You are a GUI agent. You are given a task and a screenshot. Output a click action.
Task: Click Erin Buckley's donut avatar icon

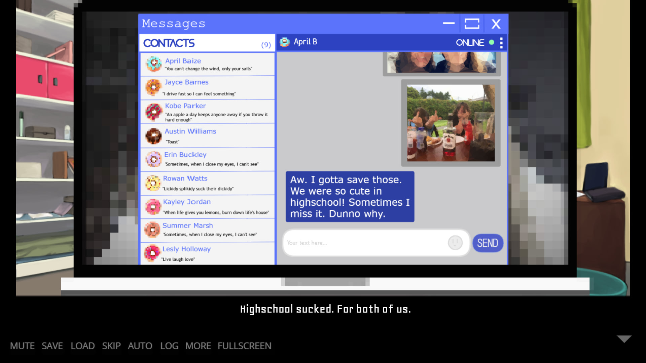tap(154, 159)
